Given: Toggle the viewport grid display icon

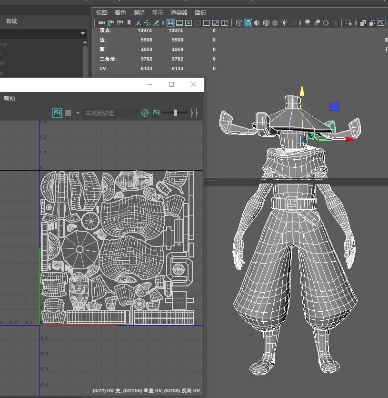Looking at the screenshot, I should [x=170, y=23].
